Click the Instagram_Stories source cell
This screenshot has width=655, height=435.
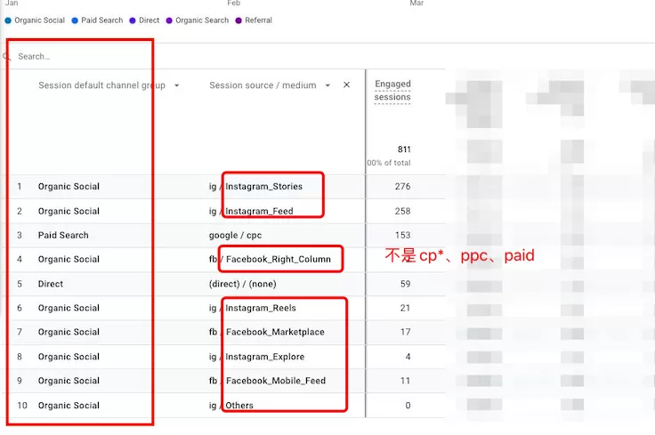pyautogui.click(x=255, y=186)
